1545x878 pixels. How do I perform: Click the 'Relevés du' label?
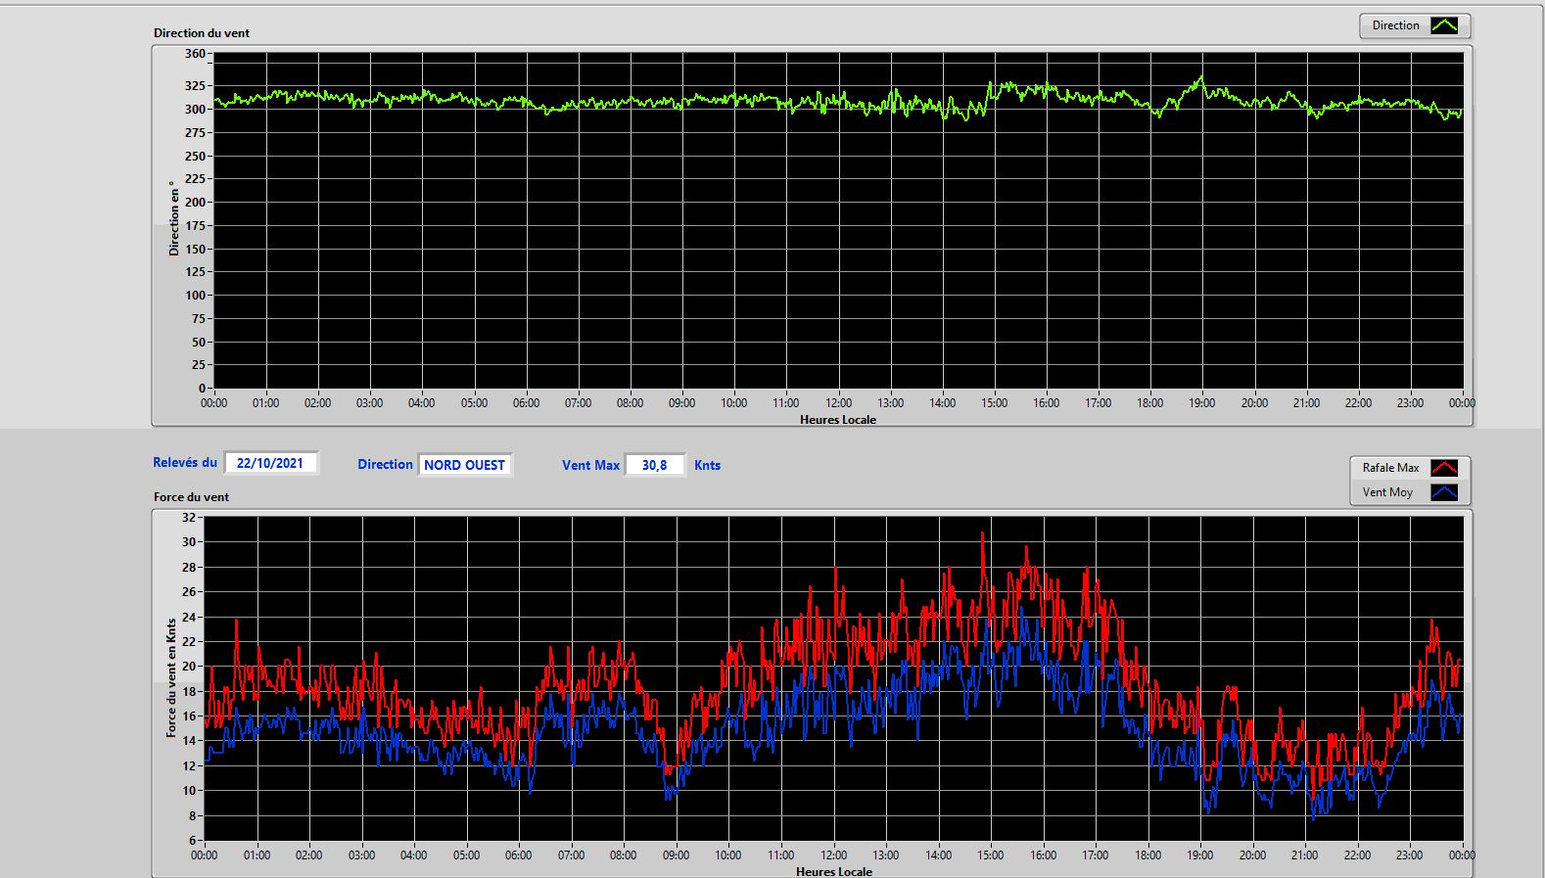(x=185, y=463)
